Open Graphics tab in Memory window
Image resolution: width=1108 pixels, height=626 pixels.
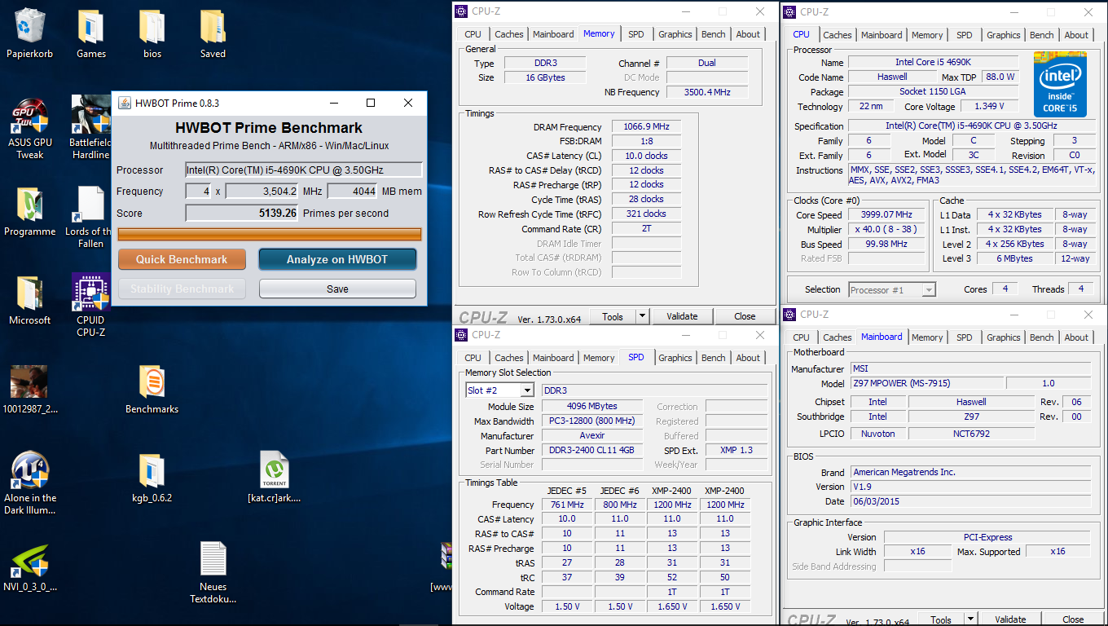[x=675, y=34]
